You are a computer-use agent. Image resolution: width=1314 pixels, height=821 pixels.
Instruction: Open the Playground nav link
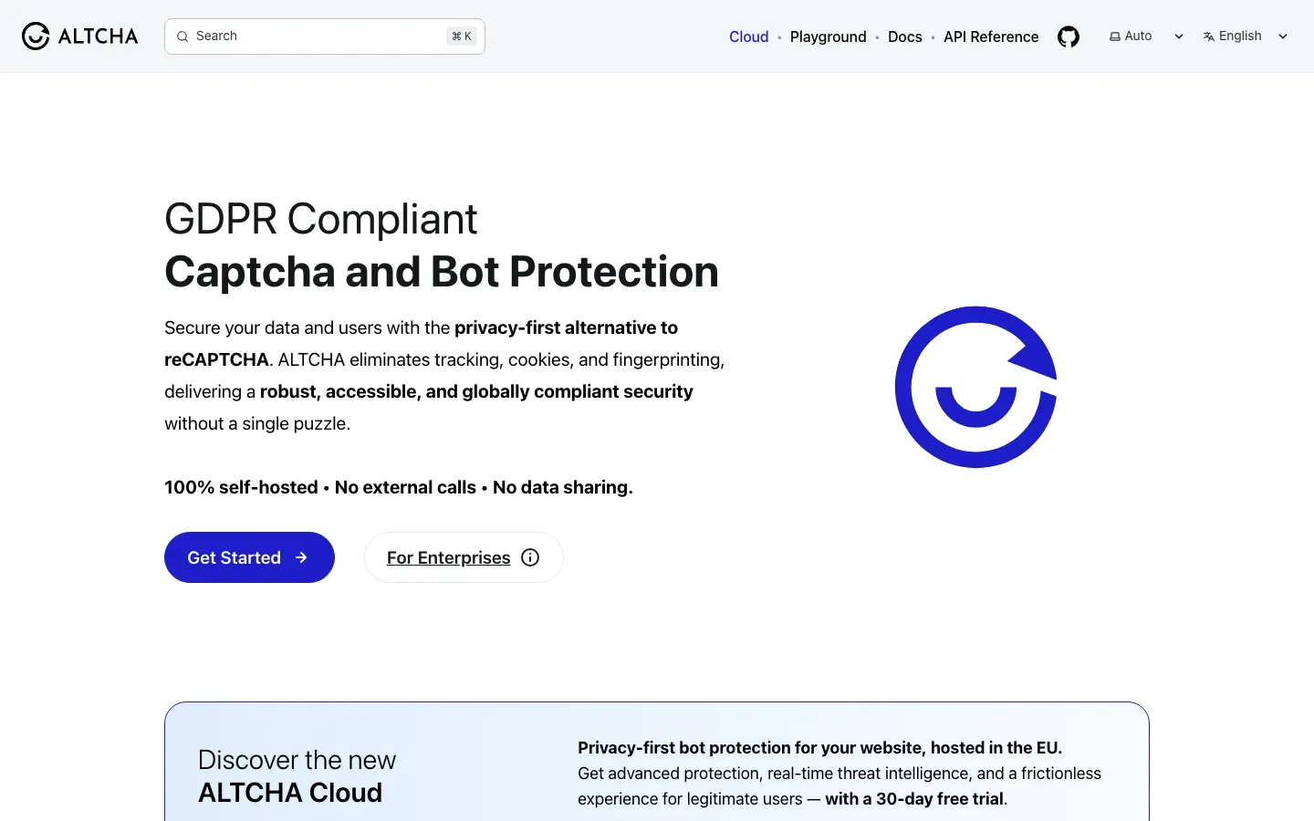coord(829,36)
